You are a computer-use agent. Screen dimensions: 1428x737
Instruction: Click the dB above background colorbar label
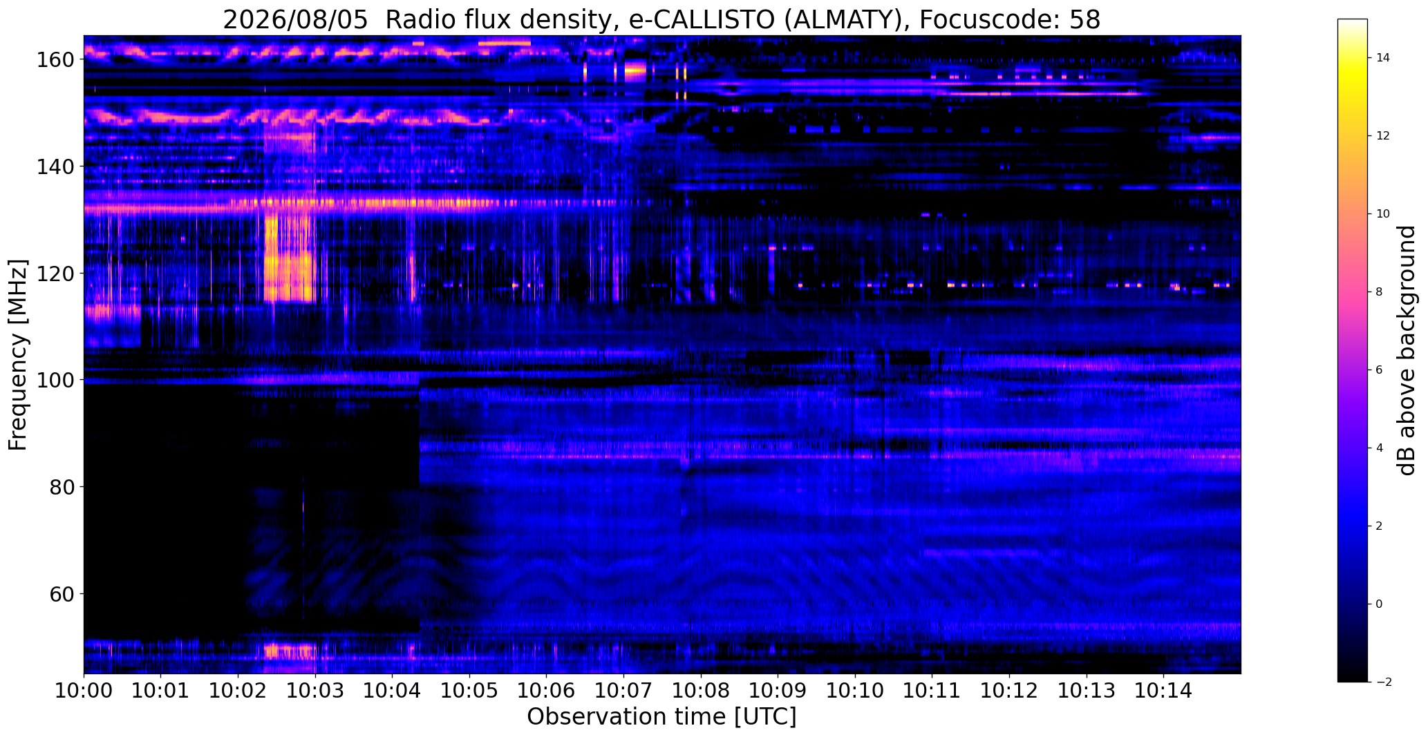point(1406,350)
